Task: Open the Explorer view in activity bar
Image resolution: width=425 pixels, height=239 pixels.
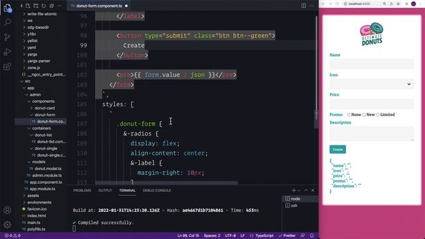Action: coord(7,8)
